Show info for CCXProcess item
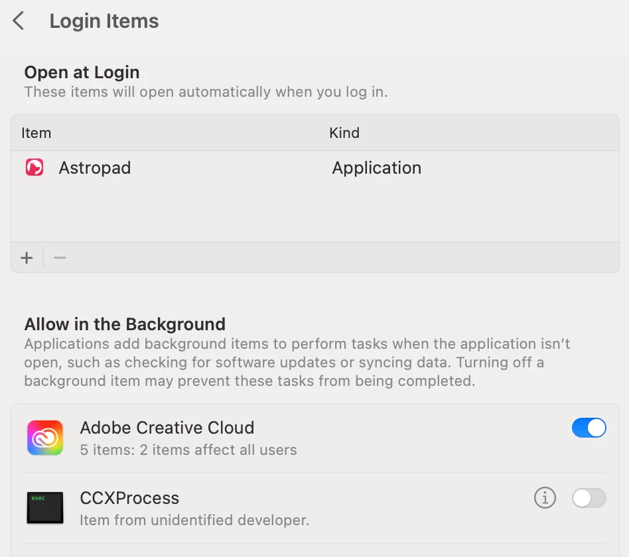The width and height of the screenshot is (629, 557). 545,498
